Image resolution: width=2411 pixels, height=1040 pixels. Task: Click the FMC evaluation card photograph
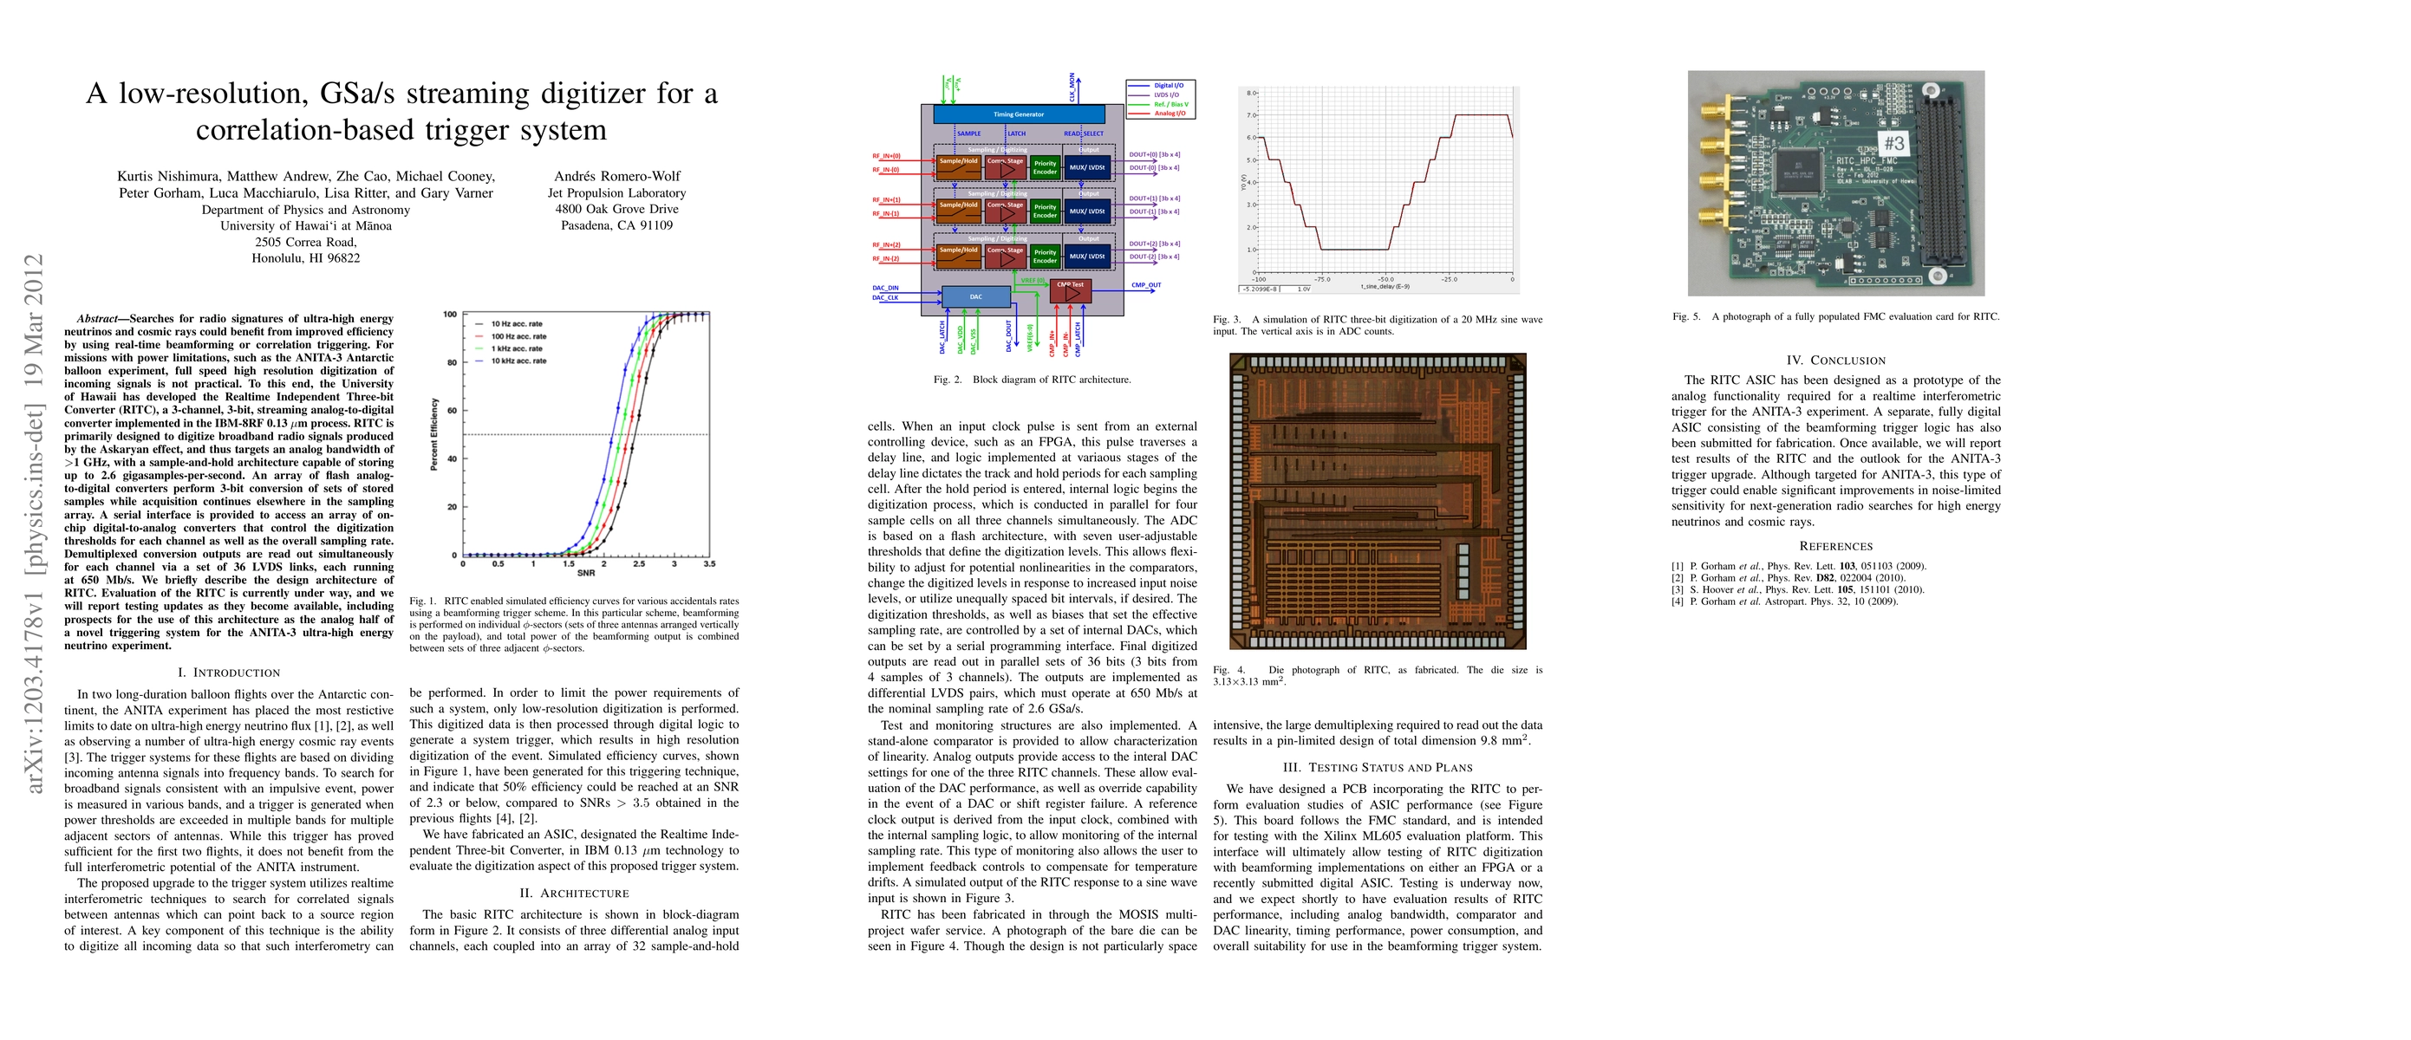(1835, 184)
